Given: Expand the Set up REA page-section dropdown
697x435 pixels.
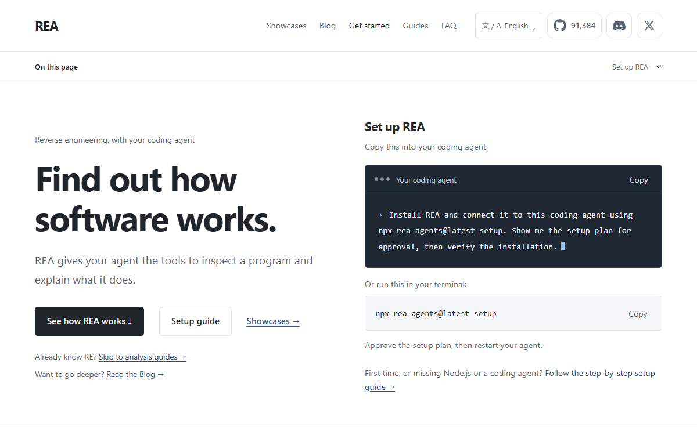Looking at the screenshot, I should click(x=637, y=67).
